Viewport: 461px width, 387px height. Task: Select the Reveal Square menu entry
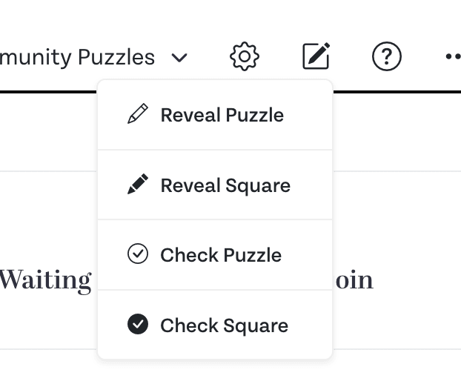tap(215, 185)
